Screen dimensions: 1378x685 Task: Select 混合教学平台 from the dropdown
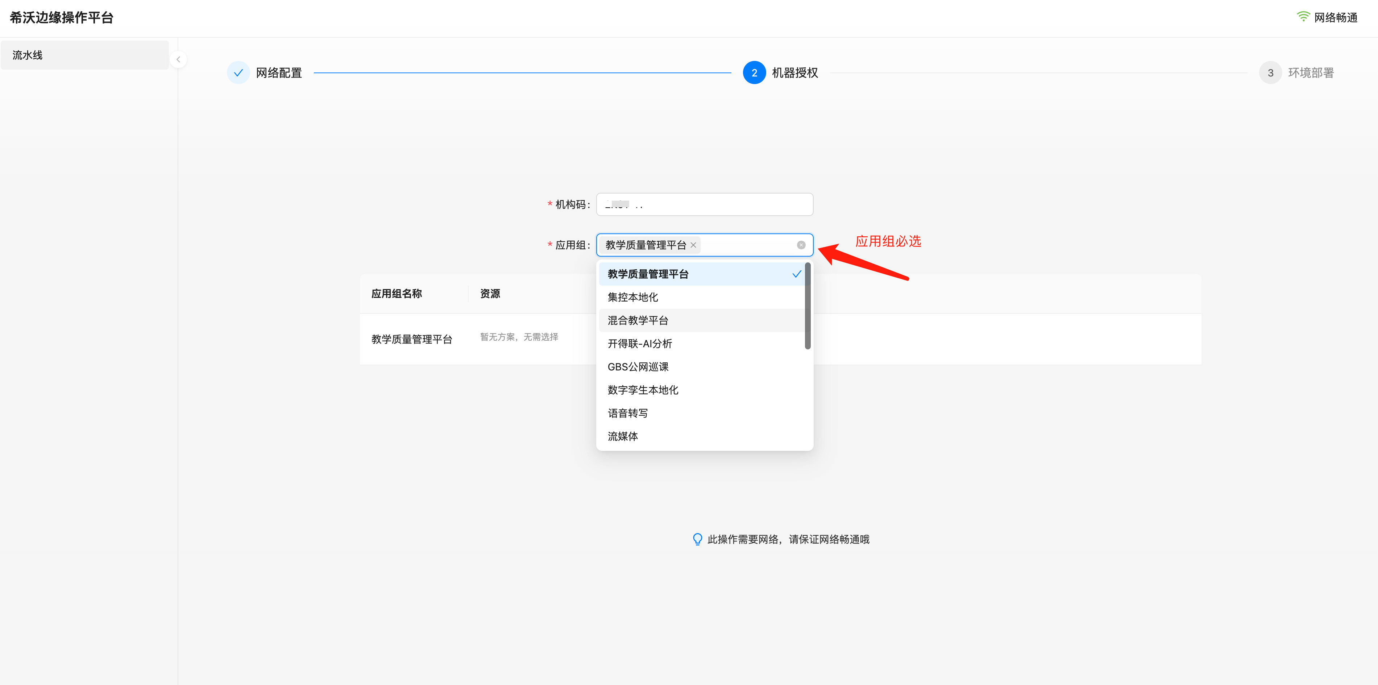tap(701, 320)
